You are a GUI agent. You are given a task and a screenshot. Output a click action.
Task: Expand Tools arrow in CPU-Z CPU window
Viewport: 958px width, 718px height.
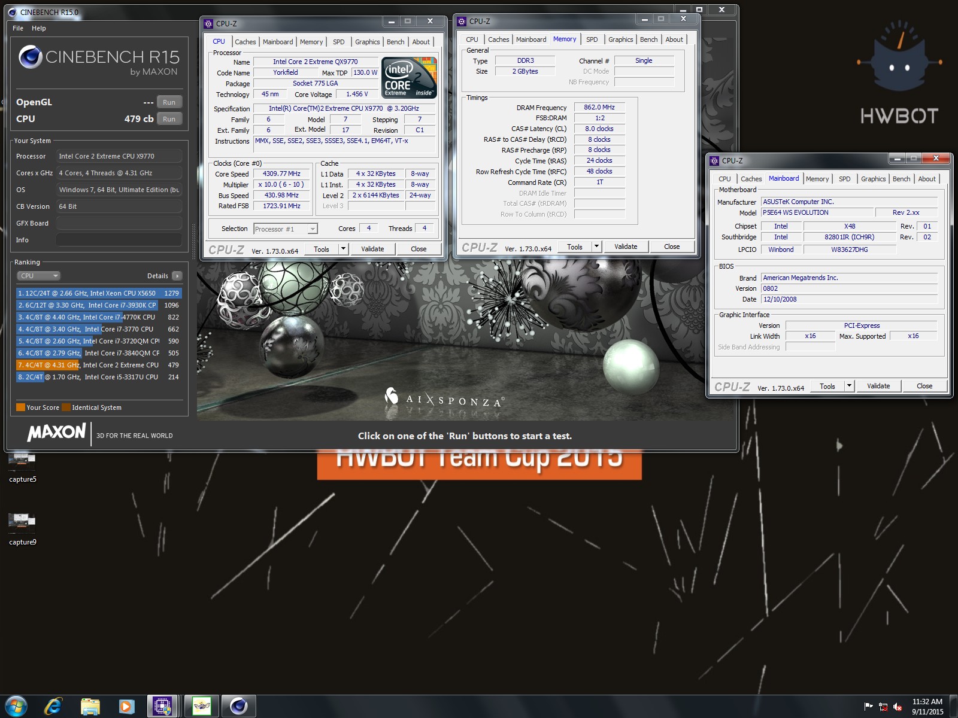(x=343, y=249)
